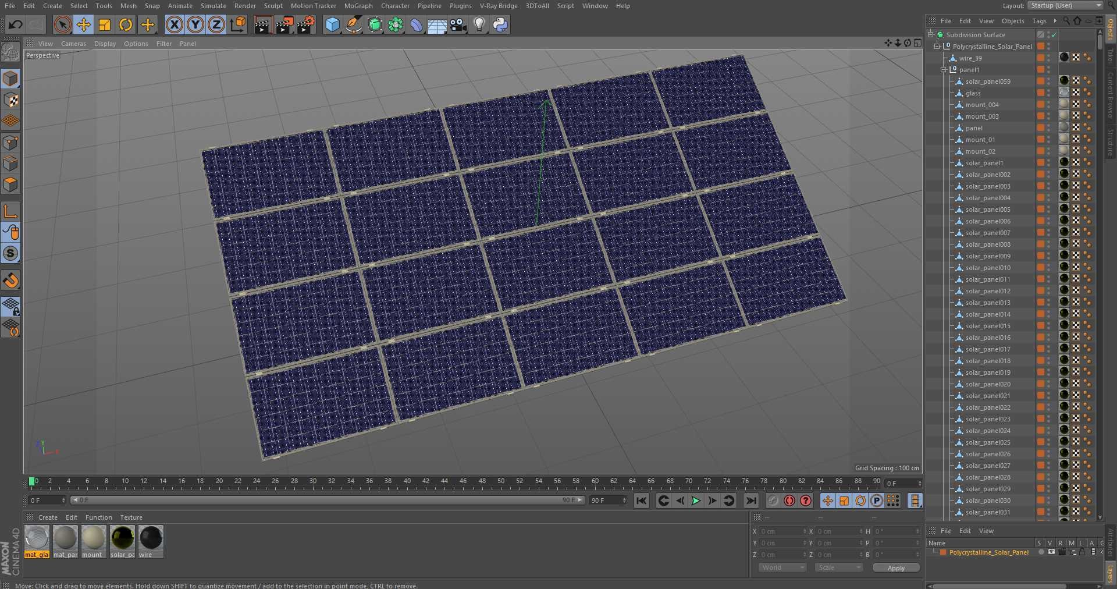
Task: Select the wire material swatch
Action: tap(151, 541)
